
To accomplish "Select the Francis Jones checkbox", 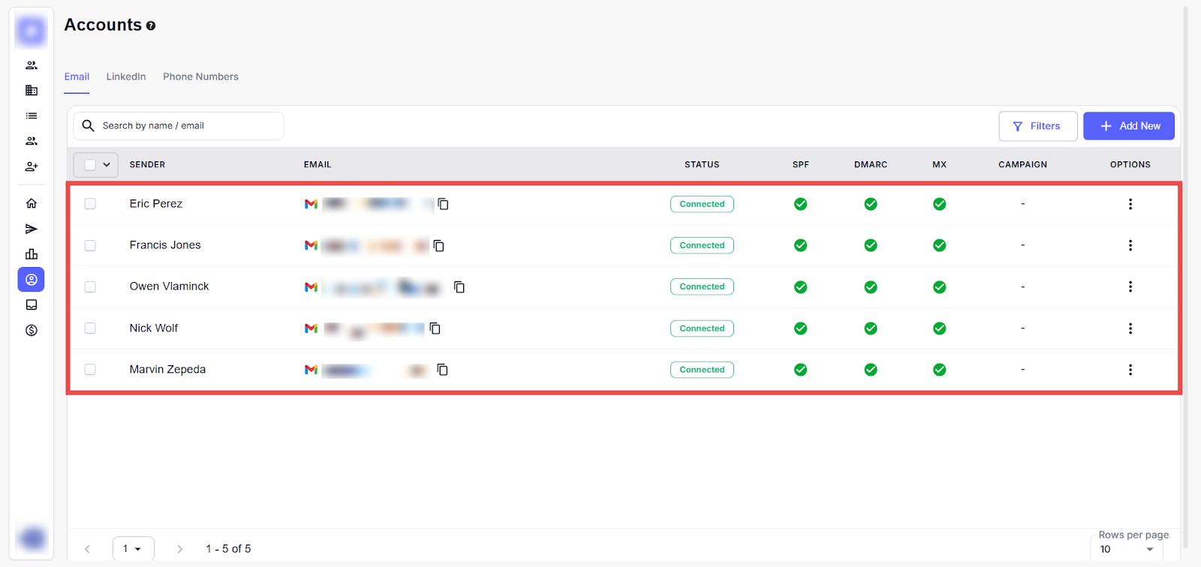I will (90, 245).
